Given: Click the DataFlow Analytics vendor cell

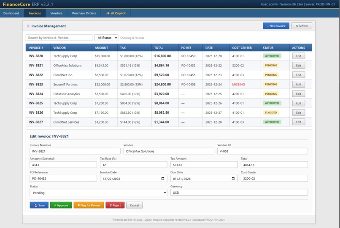Looking at the screenshot, I should pyautogui.click(x=67, y=94).
